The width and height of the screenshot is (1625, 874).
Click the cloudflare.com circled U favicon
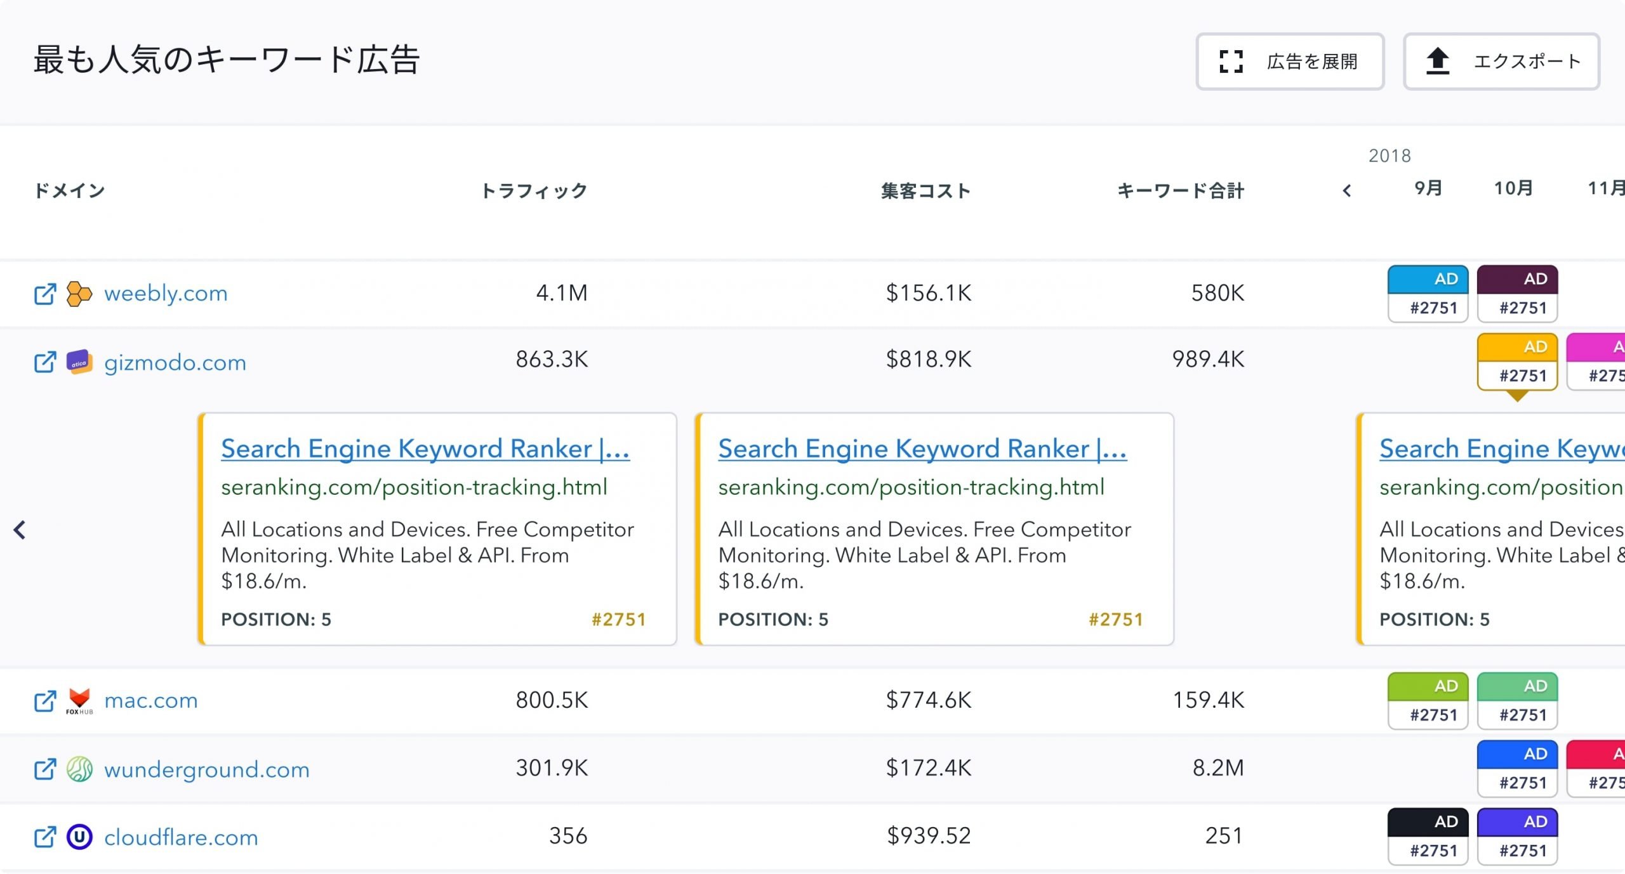click(x=79, y=837)
